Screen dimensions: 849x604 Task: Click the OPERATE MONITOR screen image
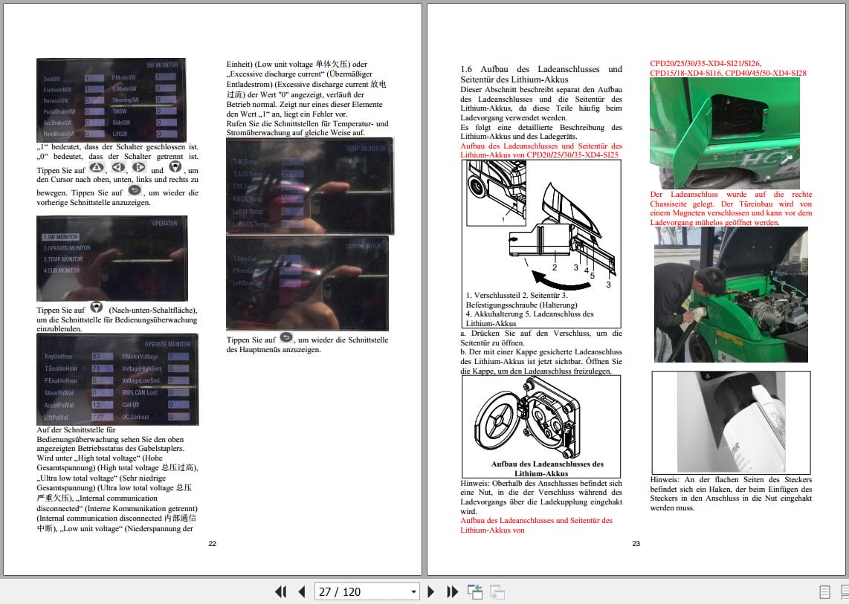pyautogui.click(x=117, y=380)
